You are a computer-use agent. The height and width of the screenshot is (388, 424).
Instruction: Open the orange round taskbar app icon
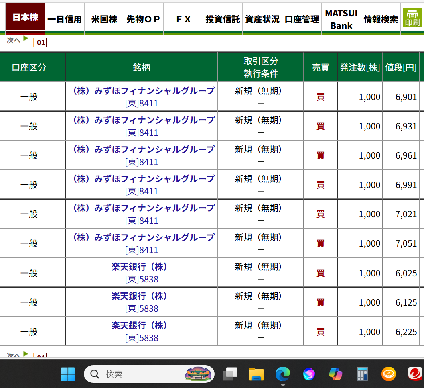pos(388,374)
